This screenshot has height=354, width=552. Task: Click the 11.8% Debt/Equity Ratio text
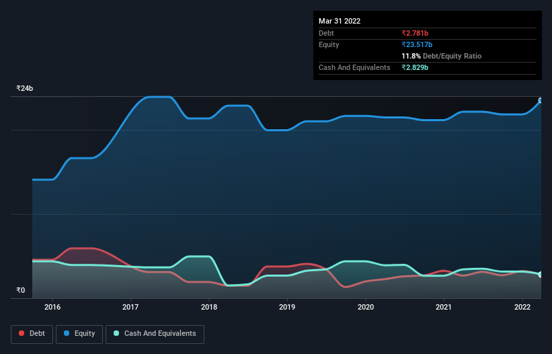click(x=442, y=56)
